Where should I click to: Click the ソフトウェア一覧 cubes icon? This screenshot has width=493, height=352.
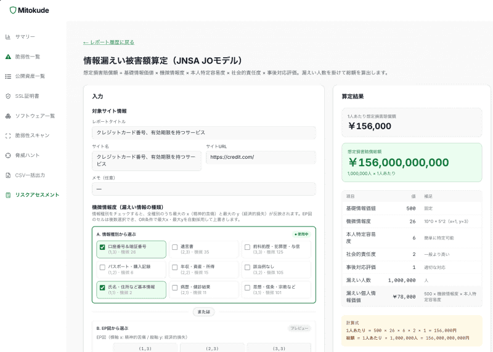[8, 116]
